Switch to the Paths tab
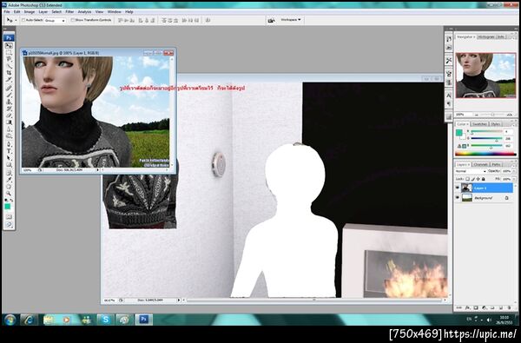521x343 pixels. (496, 164)
